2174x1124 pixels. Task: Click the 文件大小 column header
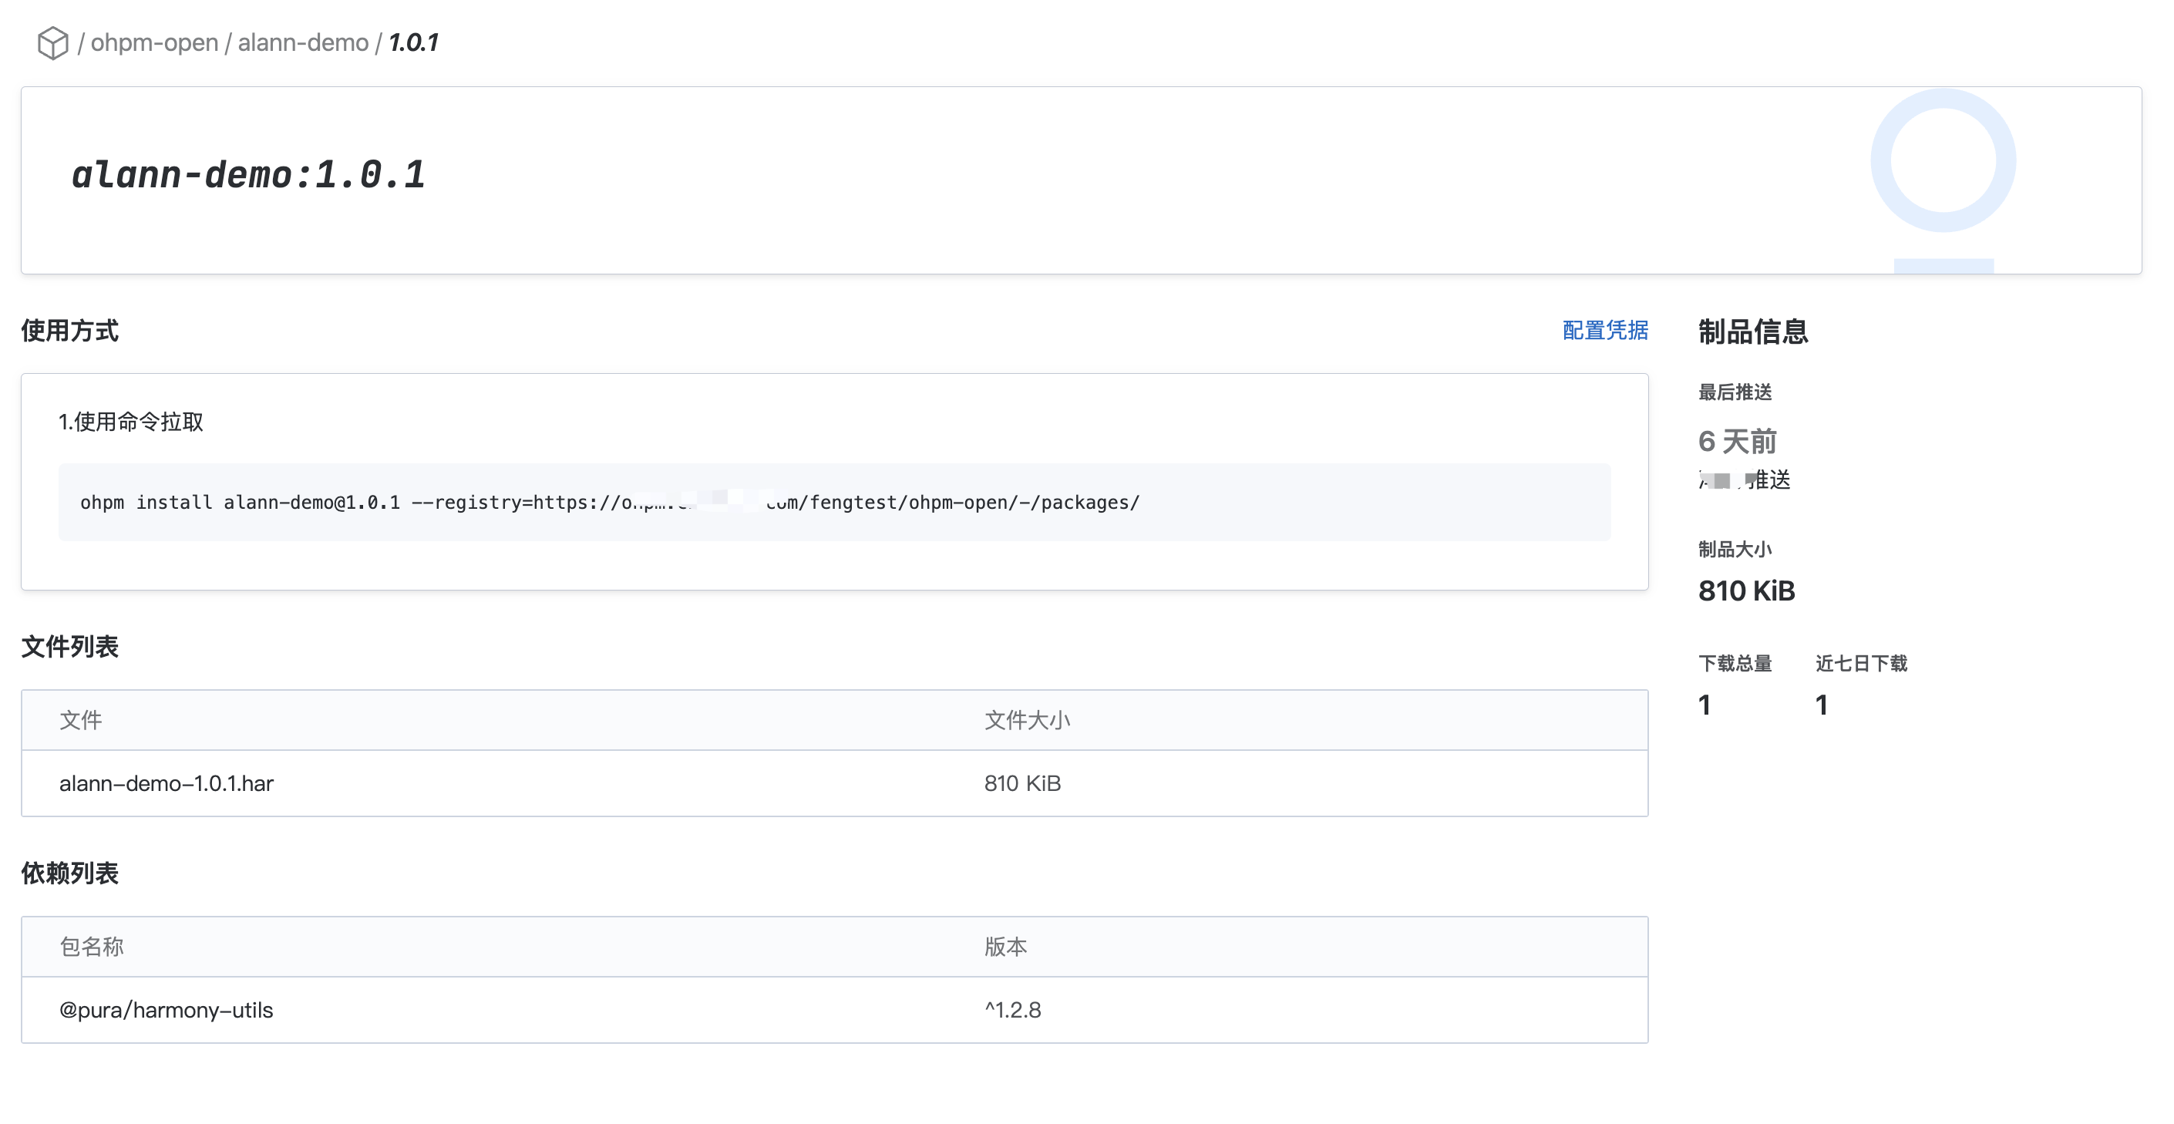coord(1026,720)
